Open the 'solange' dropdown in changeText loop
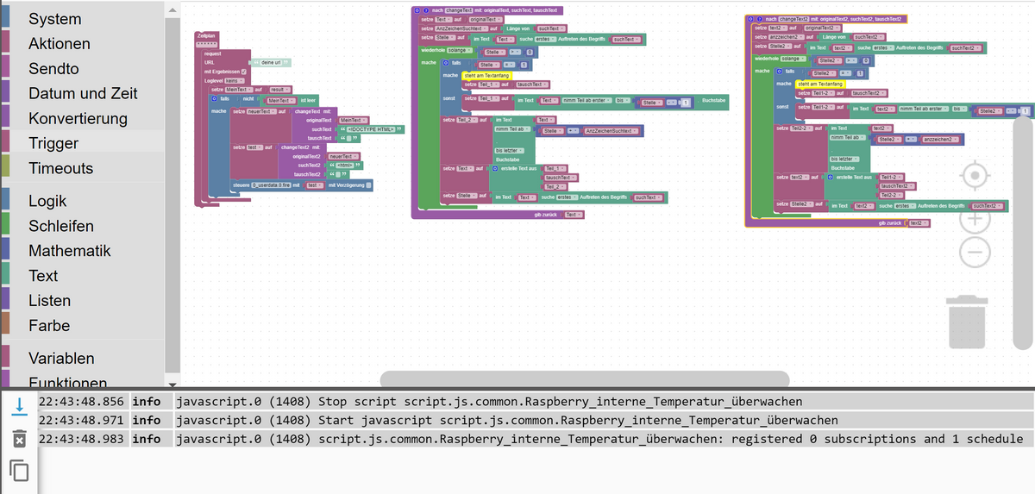The height and width of the screenshot is (494, 1035). [459, 51]
